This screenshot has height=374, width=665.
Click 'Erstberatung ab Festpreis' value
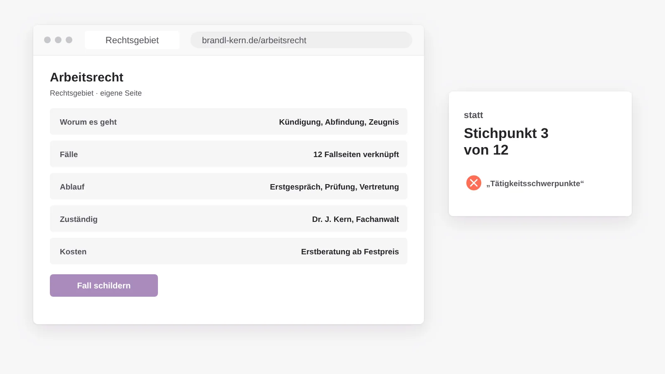pyautogui.click(x=350, y=252)
